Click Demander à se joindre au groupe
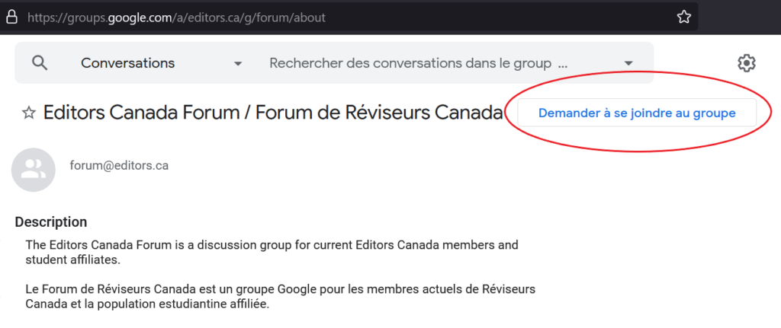Viewport: 781px width, 328px height. [637, 113]
